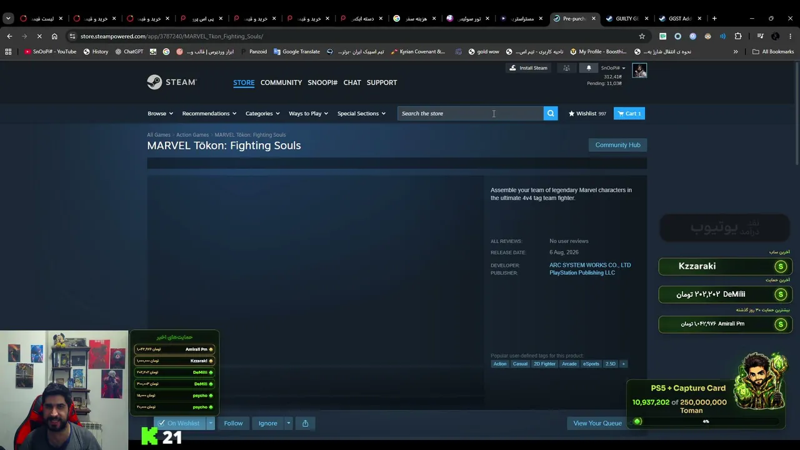Click the SnOoPi# profile avatar picture

point(639,71)
